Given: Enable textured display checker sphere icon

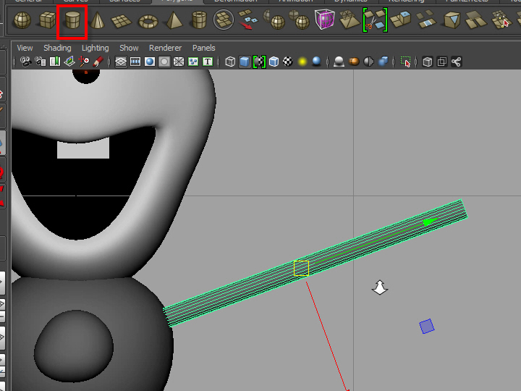Looking at the screenshot, I should pos(288,62).
